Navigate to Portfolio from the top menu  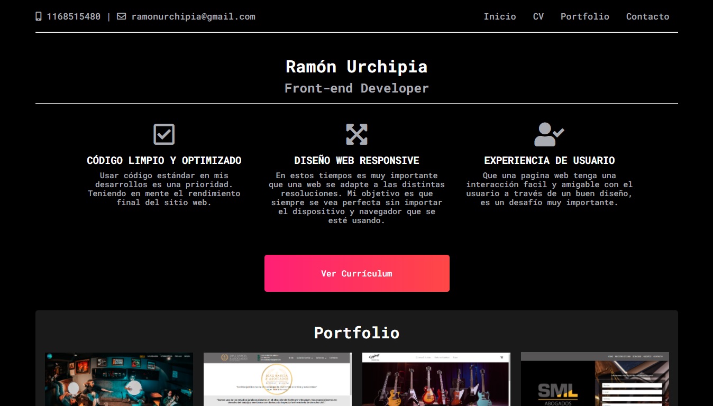pos(585,16)
